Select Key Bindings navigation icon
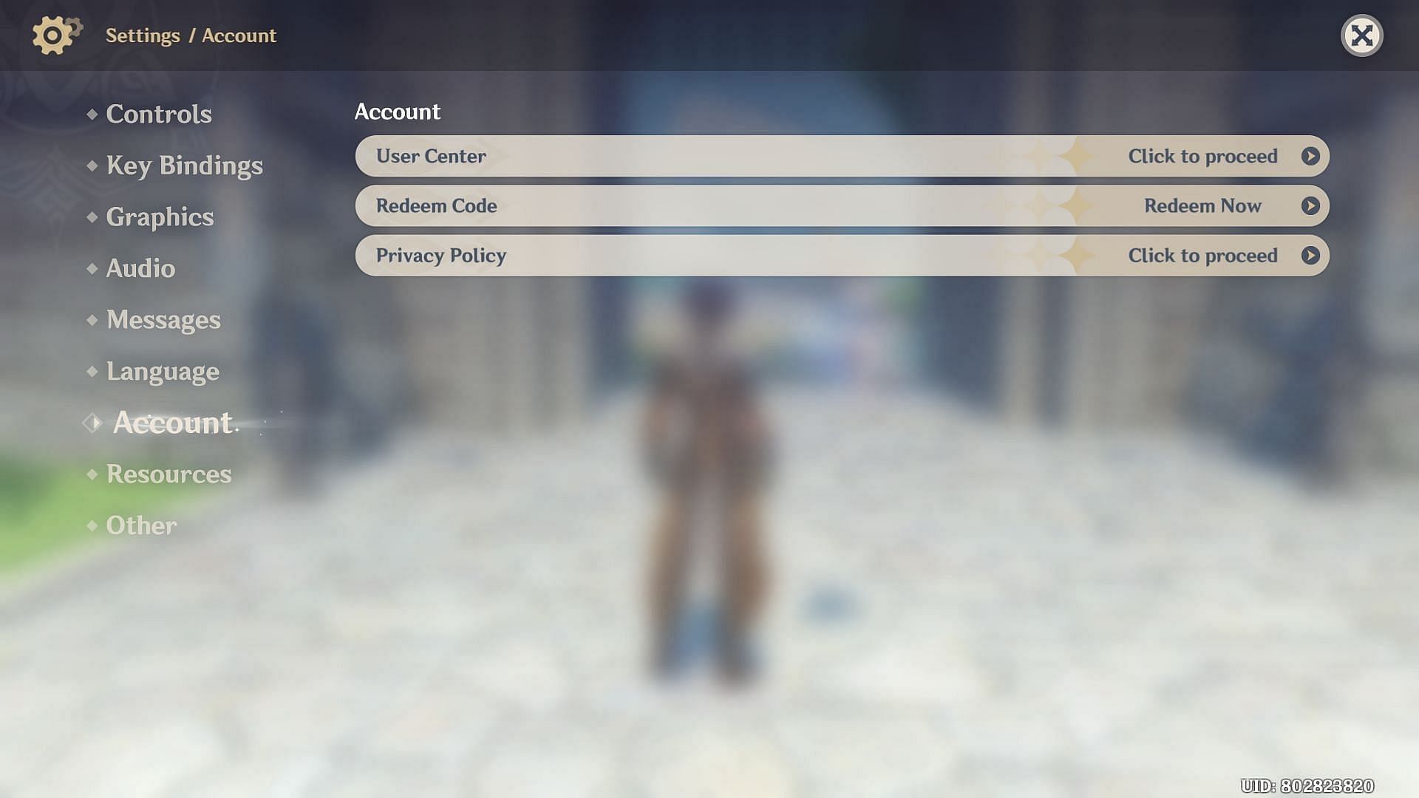This screenshot has height=798, width=1419. coord(92,164)
